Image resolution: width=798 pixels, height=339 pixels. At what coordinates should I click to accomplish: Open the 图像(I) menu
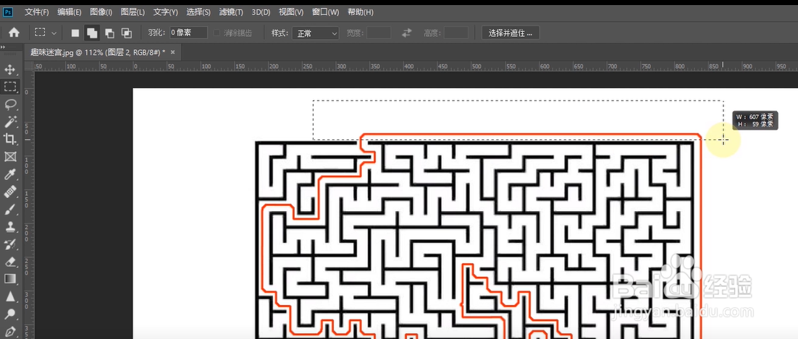(x=101, y=12)
